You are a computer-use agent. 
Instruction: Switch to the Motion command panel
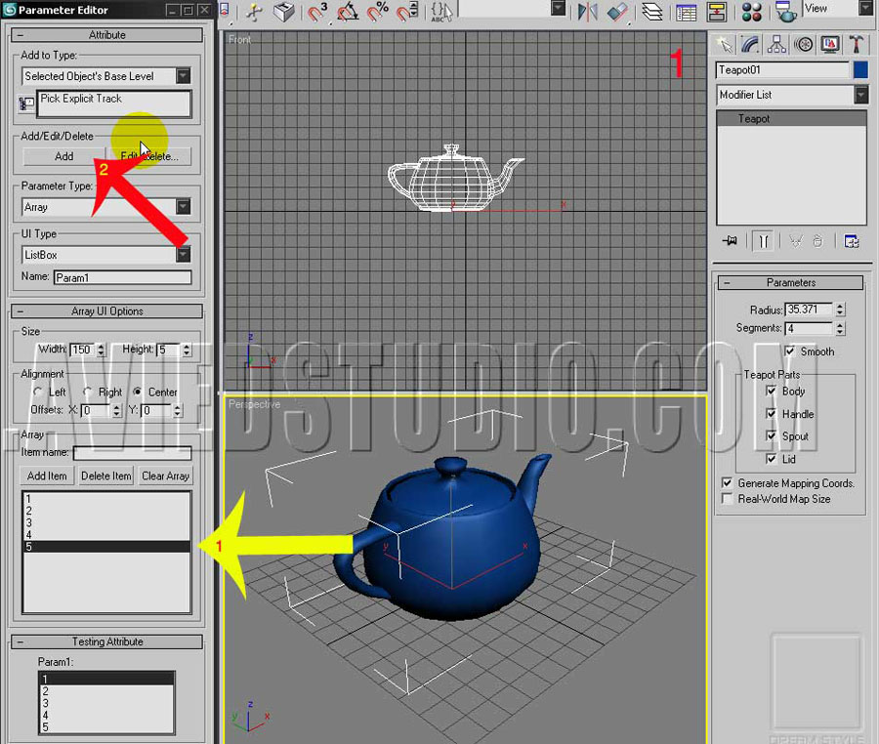click(x=804, y=44)
